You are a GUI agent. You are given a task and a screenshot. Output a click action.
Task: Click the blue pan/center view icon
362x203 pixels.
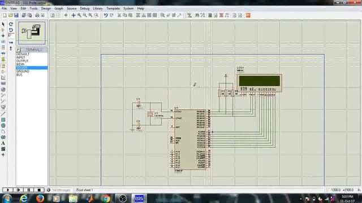[74, 15]
